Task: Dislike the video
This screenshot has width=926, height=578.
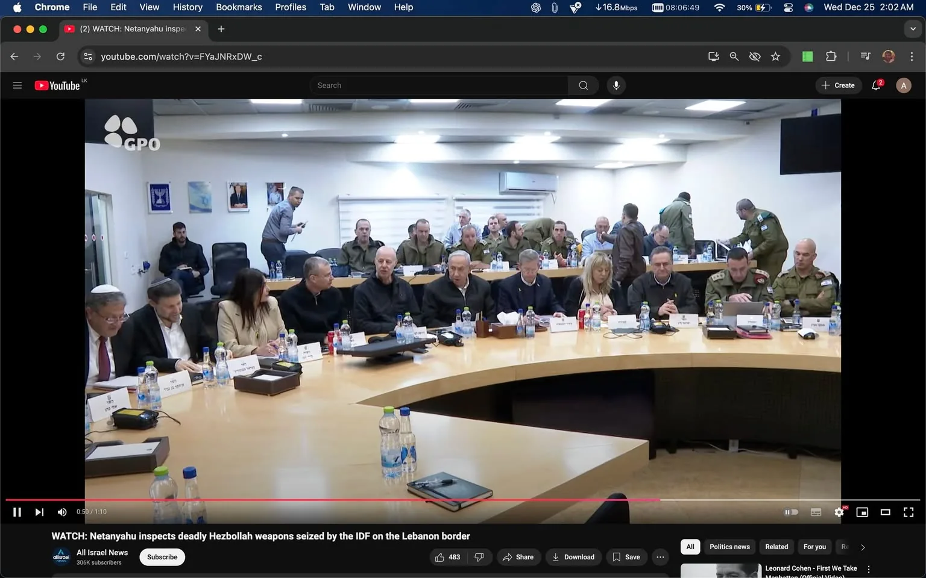Action: (x=479, y=557)
